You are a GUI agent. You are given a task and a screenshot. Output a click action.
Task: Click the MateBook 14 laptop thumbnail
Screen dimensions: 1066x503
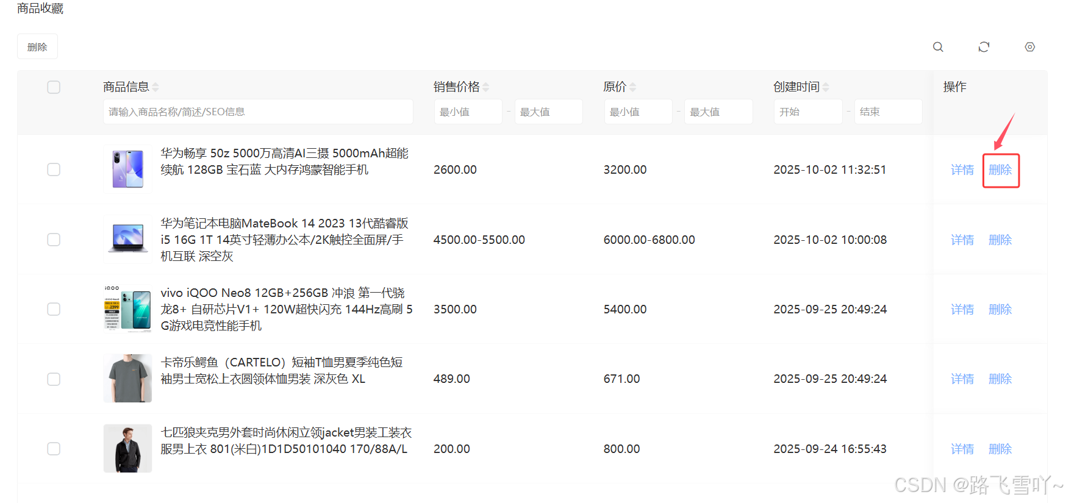127,239
